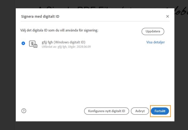Click Konfigurera nytt digitalt ID

(107, 111)
